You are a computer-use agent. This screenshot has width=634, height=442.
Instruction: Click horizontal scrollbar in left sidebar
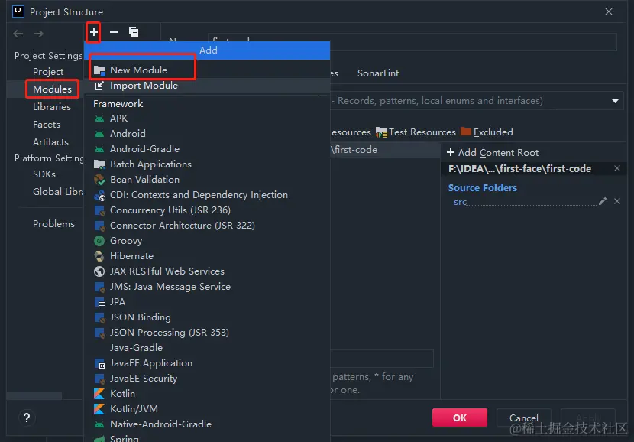point(34,395)
